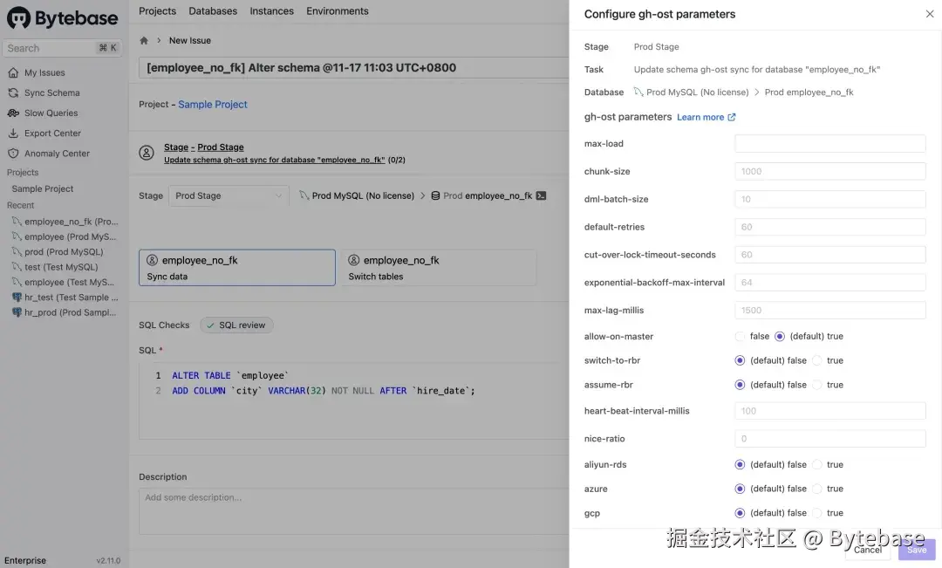Focus the sidebar Search box
The image size is (942, 568).
63,48
